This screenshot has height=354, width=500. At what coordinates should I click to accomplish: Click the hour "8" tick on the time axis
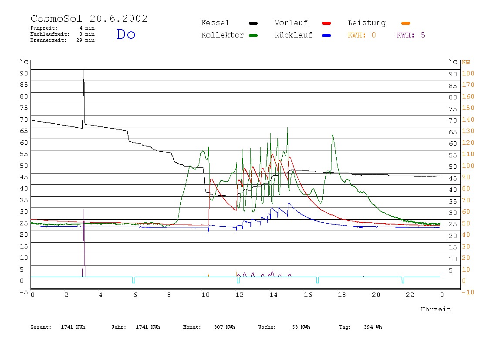coord(169,295)
